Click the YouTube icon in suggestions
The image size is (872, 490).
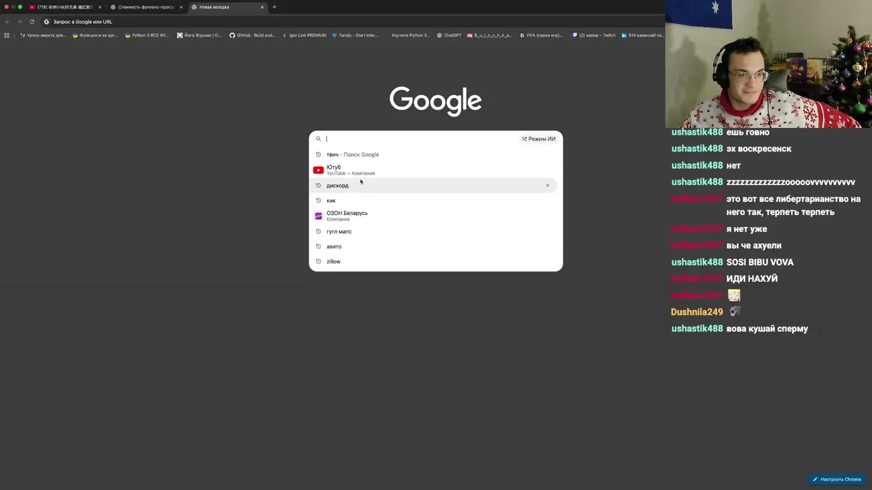[x=318, y=170]
